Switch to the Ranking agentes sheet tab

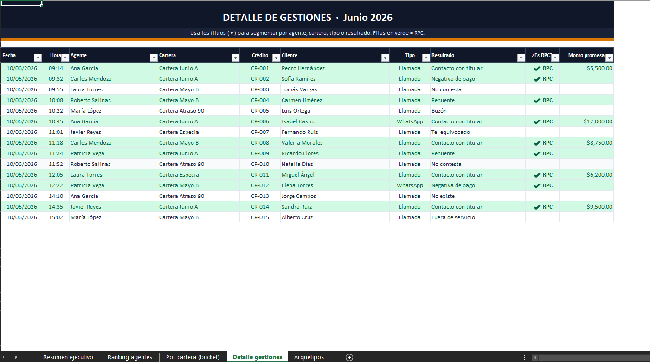click(130, 357)
